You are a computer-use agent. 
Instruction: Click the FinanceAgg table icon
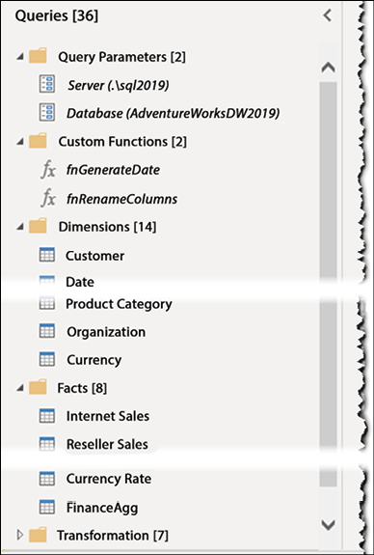point(47,507)
